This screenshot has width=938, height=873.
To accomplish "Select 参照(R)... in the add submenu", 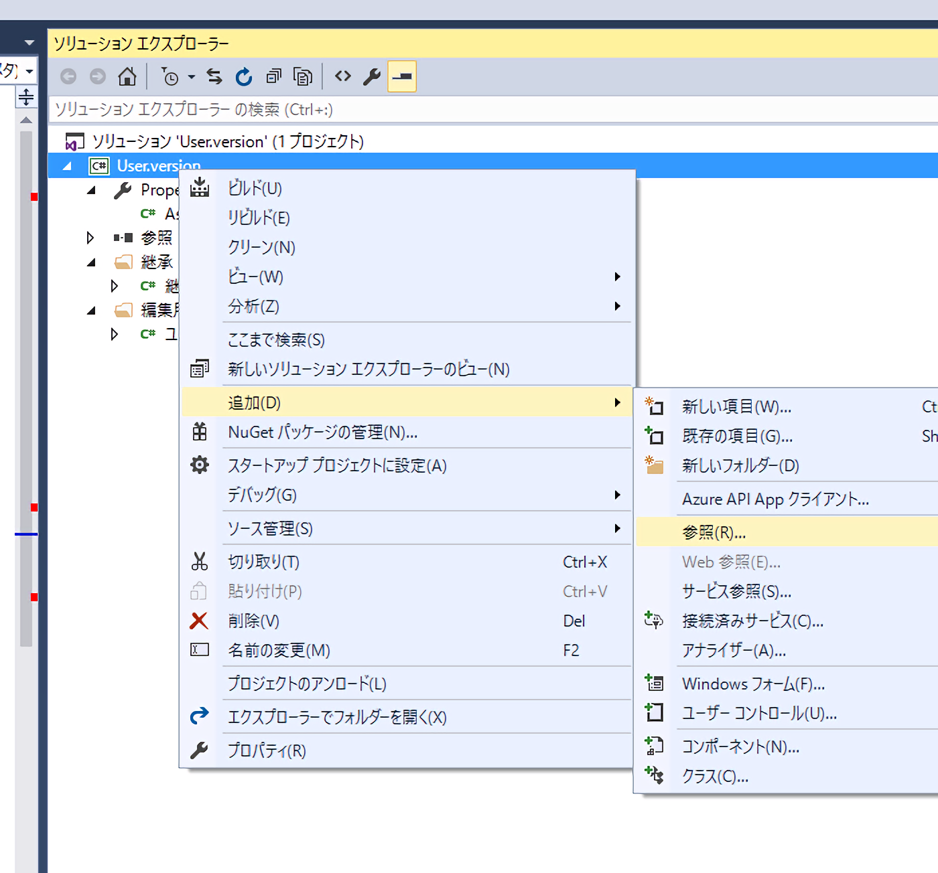I will [714, 533].
